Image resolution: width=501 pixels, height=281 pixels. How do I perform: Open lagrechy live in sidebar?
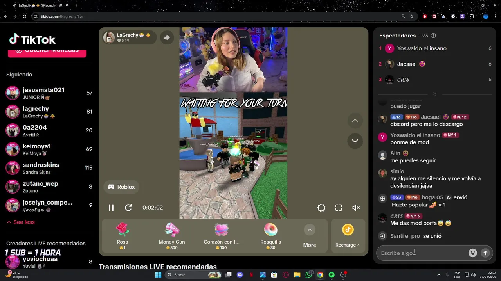tap(49, 112)
